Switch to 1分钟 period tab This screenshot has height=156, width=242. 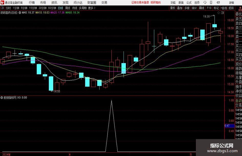tap(16, 8)
